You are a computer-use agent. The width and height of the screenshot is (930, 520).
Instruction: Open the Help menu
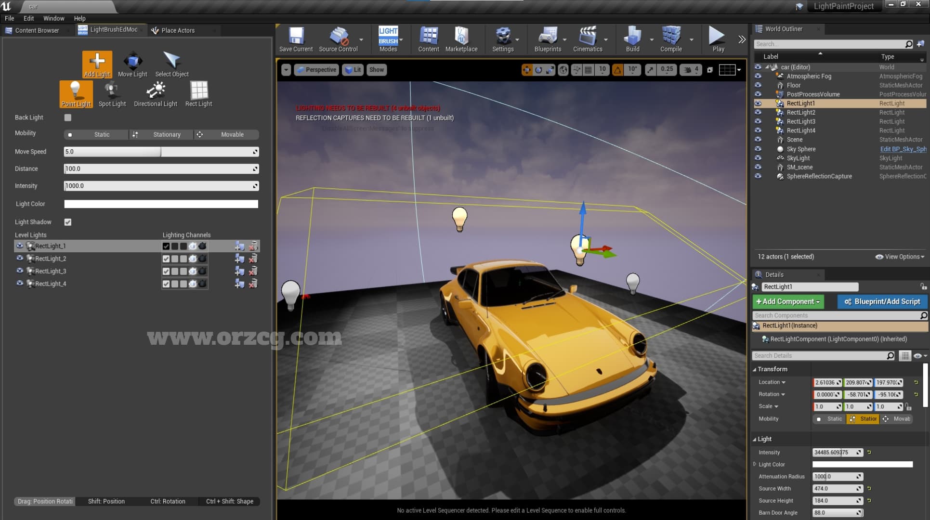(79, 18)
